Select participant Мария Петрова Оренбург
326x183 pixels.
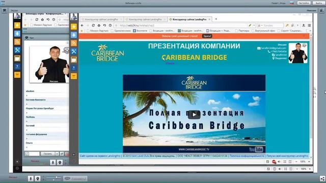(40, 108)
